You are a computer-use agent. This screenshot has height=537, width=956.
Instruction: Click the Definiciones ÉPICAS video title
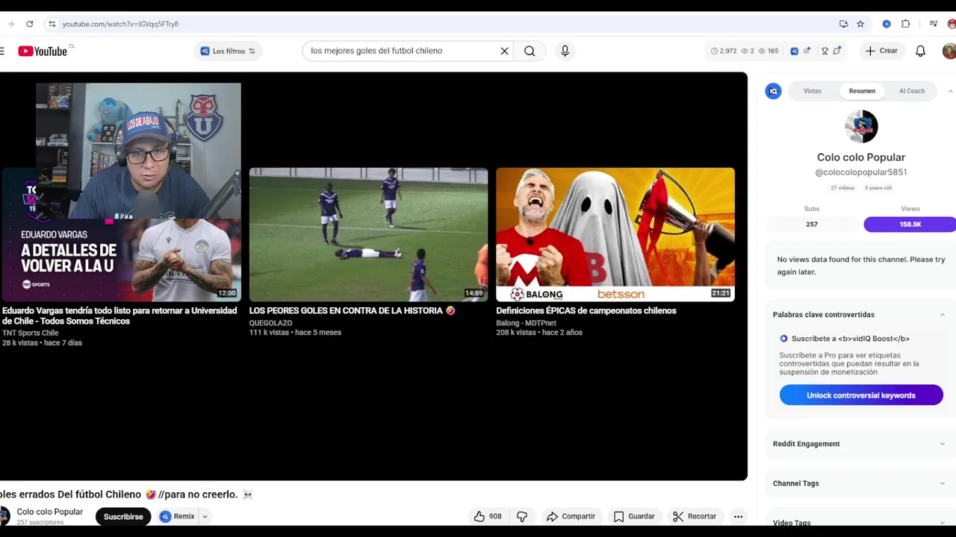[586, 310]
